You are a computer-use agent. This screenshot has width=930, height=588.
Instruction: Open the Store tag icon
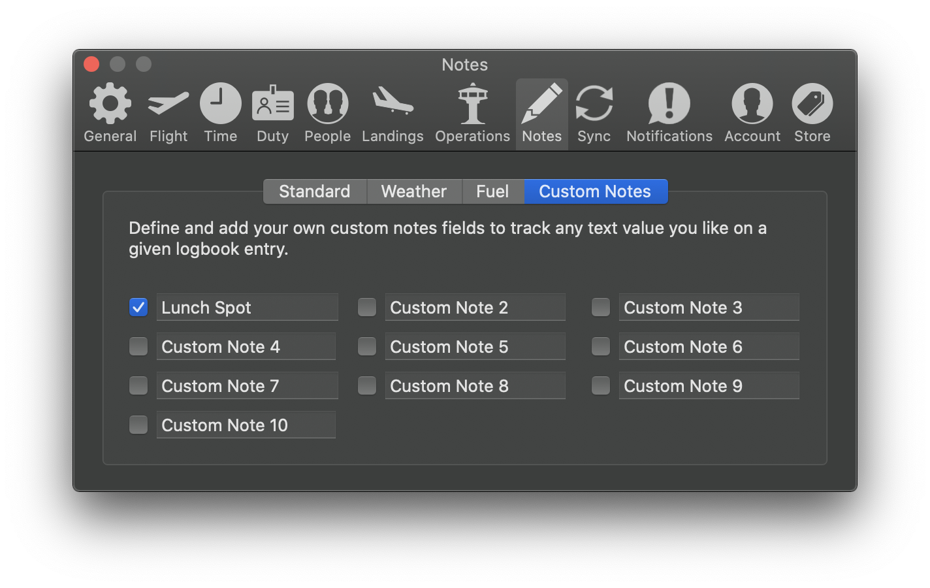pyautogui.click(x=812, y=103)
